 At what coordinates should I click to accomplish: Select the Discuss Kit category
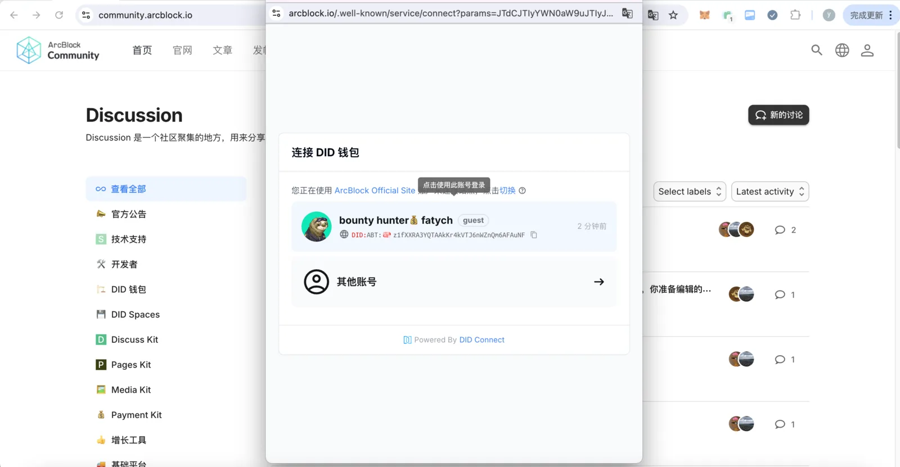[166, 339]
